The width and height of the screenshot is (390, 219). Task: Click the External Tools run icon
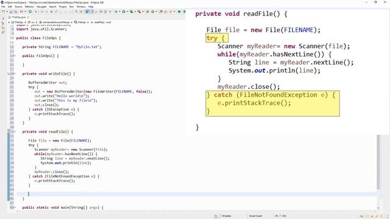click(140, 12)
